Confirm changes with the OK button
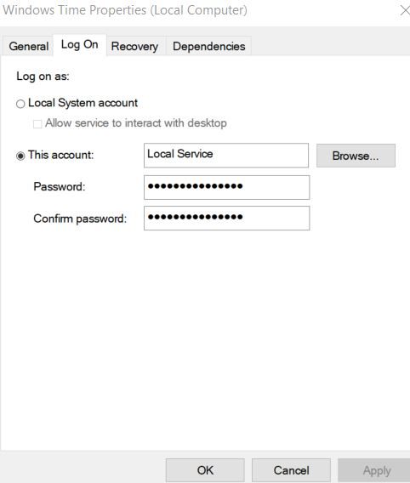410x483 pixels. point(205,470)
